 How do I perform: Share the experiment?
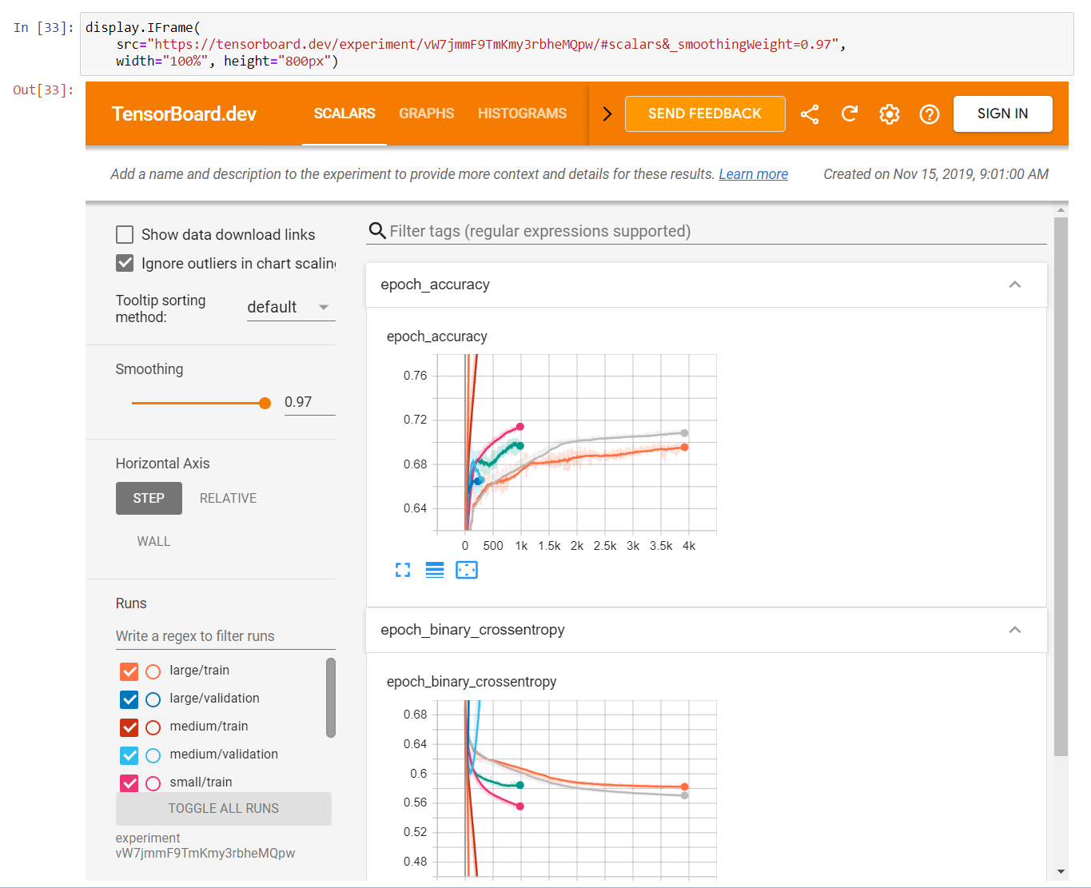(x=810, y=113)
